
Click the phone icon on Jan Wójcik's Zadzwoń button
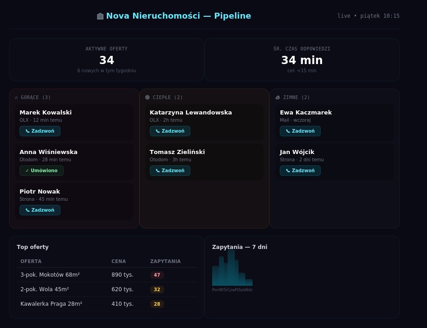tap(288, 170)
